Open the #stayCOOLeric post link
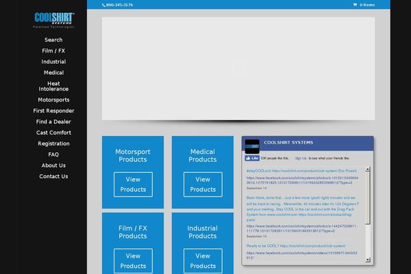 coord(301,171)
